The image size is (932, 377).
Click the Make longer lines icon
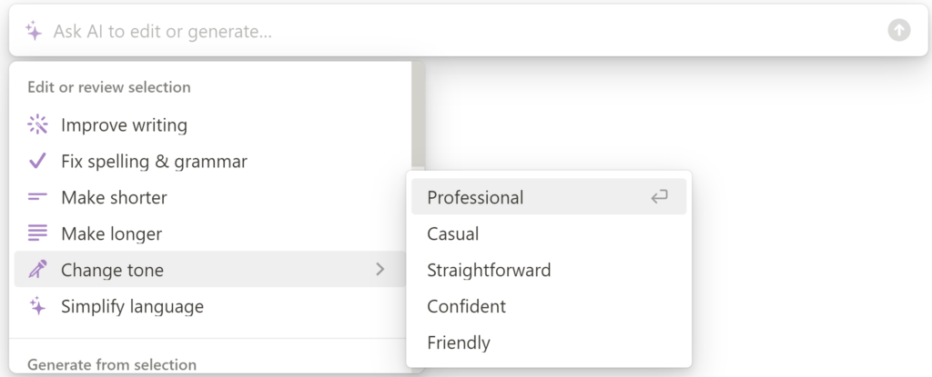37,233
